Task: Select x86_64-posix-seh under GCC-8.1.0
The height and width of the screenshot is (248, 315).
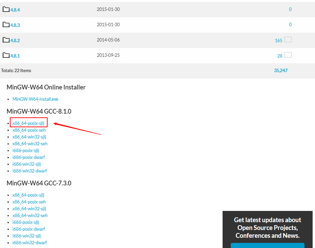Action: tap(29, 130)
